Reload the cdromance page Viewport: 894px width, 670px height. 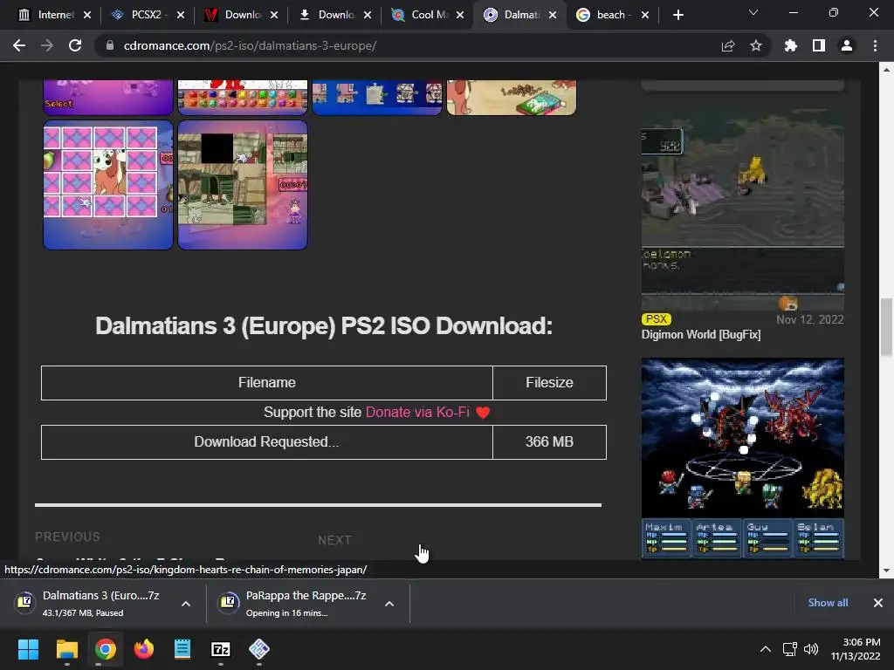point(75,45)
